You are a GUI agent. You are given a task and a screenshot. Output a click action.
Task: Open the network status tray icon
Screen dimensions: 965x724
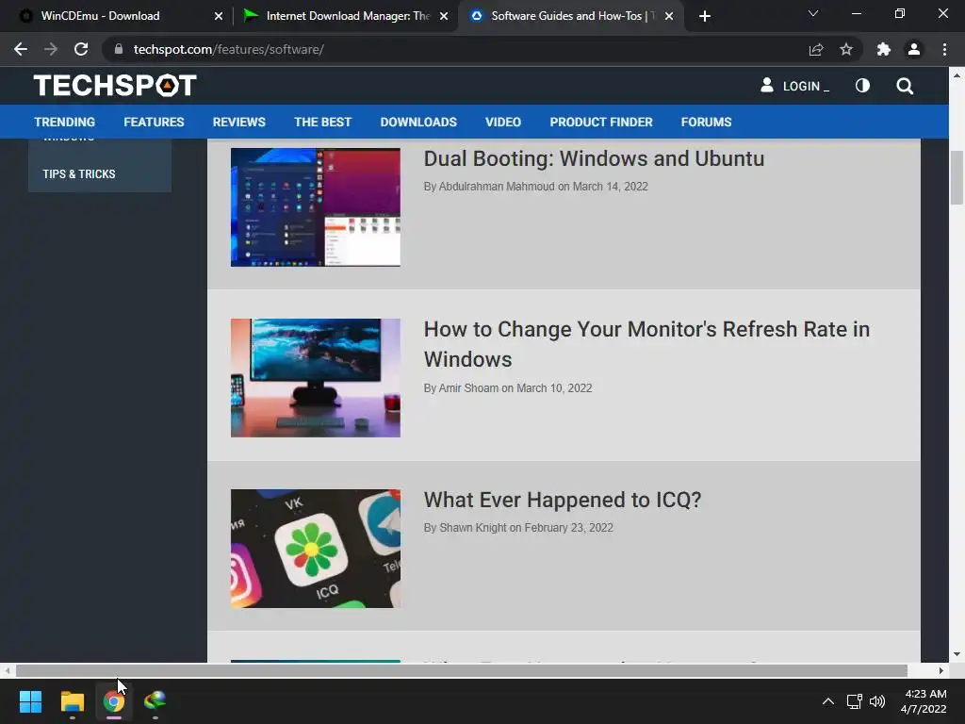(854, 701)
